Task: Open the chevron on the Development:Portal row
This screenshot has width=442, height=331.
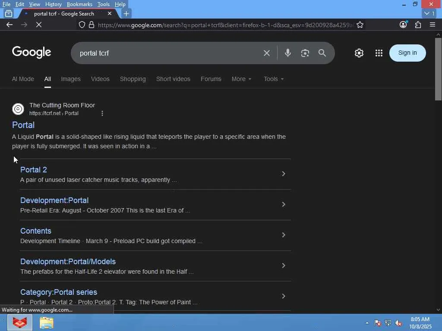Action: (x=284, y=204)
